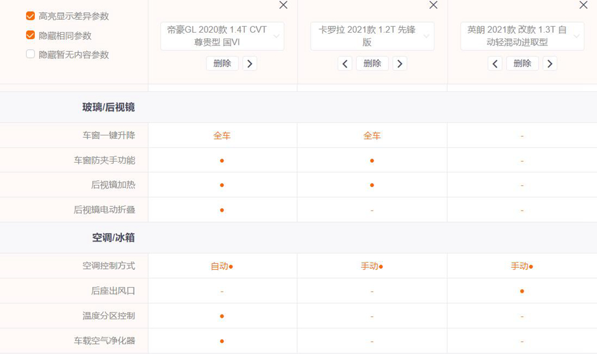Click the 车窗一键升降 row label
Screen dimensions: 597x354
109,135
